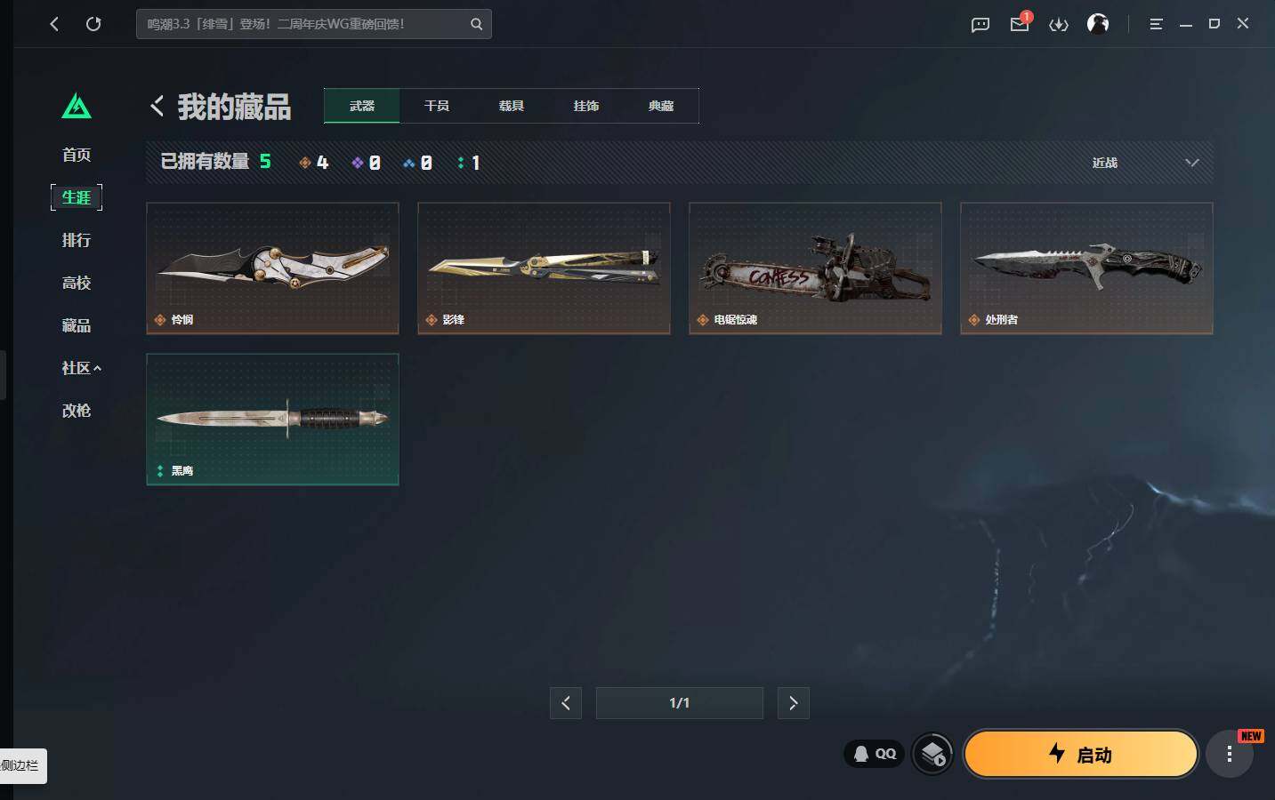Open 首页 in the sidebar
The height and width of the screenshot is (800, 1275).
coord(77,155)
